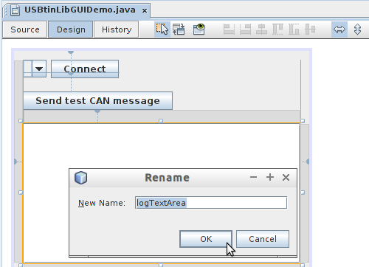This screenshot has height=267, width=369.
Task: Click Align Top in Row icon
Action: point(277,30)
